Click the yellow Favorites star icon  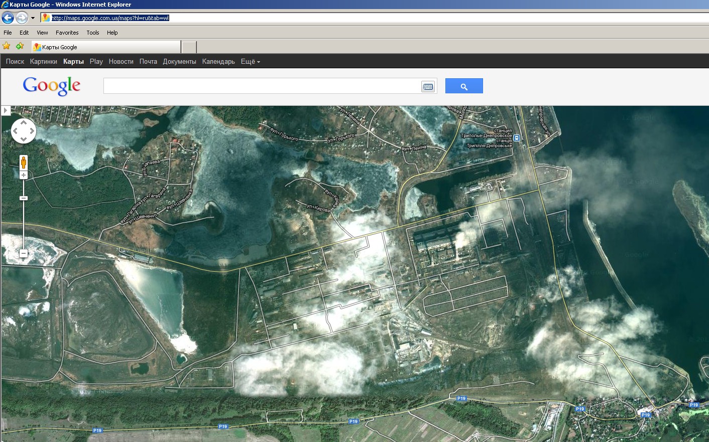coord(7,46)
